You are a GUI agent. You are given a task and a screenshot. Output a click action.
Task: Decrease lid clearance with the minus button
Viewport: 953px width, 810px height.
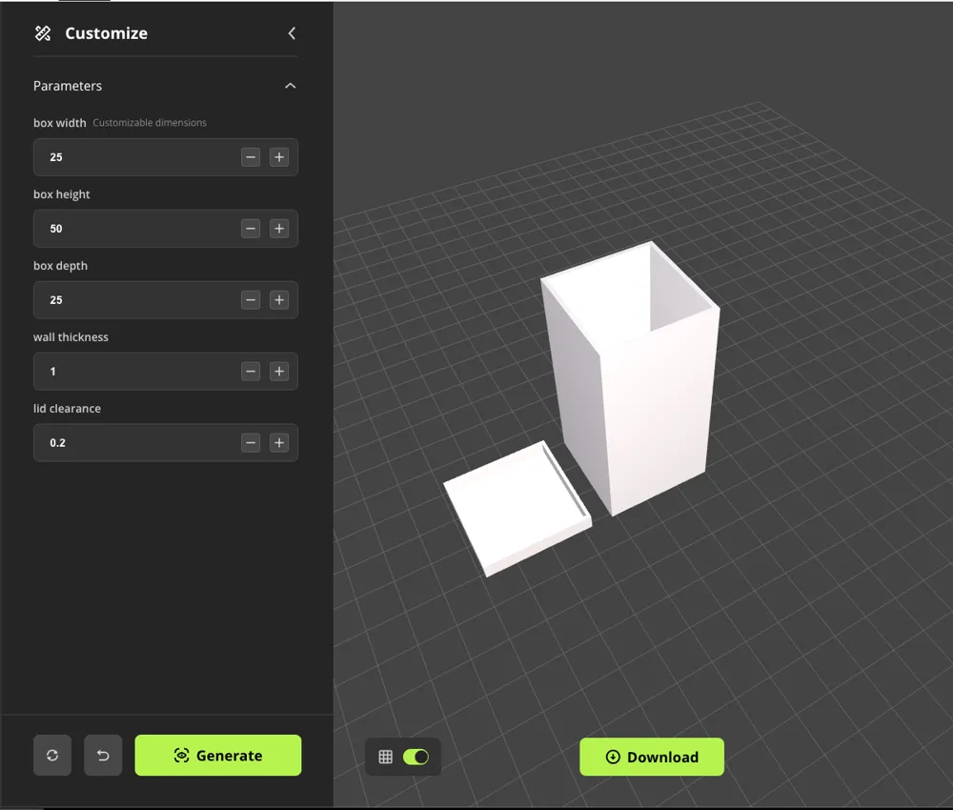coord(251,442)
